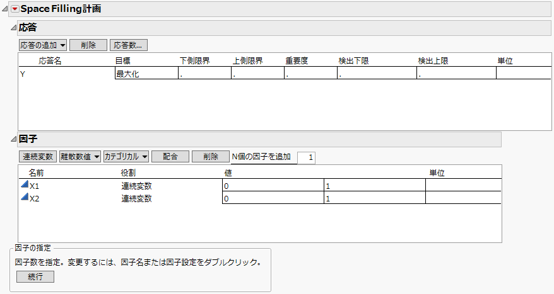Image resolution: width=554 pixels, height=294 pixels.
Task: Click the N個の因子を追加 number field
Action: tap(306, 157)
